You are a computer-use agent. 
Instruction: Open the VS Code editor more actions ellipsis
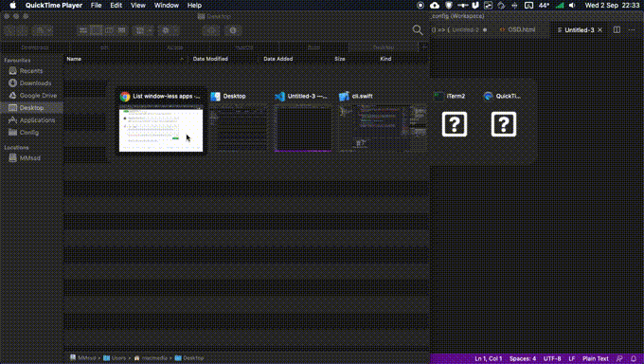[x=632, y=29]
